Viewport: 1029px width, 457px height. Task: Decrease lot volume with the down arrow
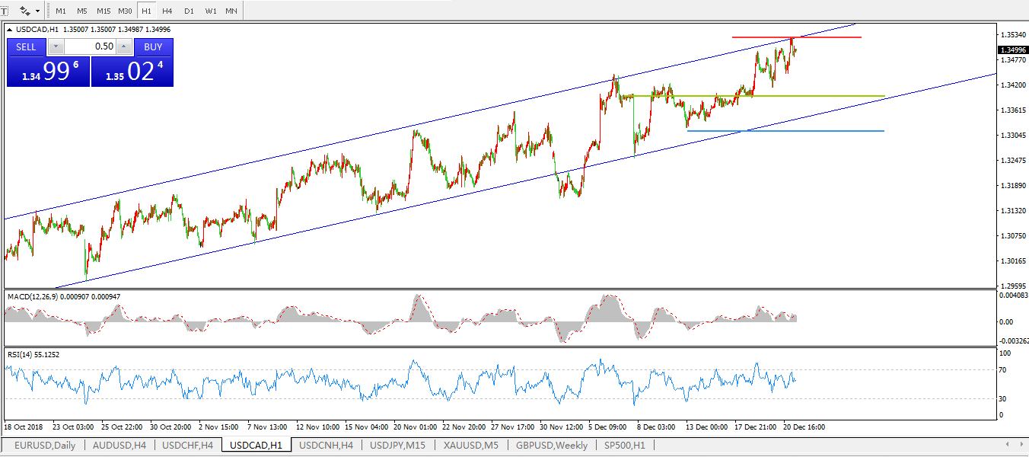(55, 46)
